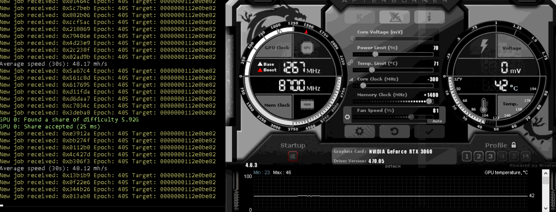Click DETACH below the graphics card info
The image size is (556, 212).
393,167
